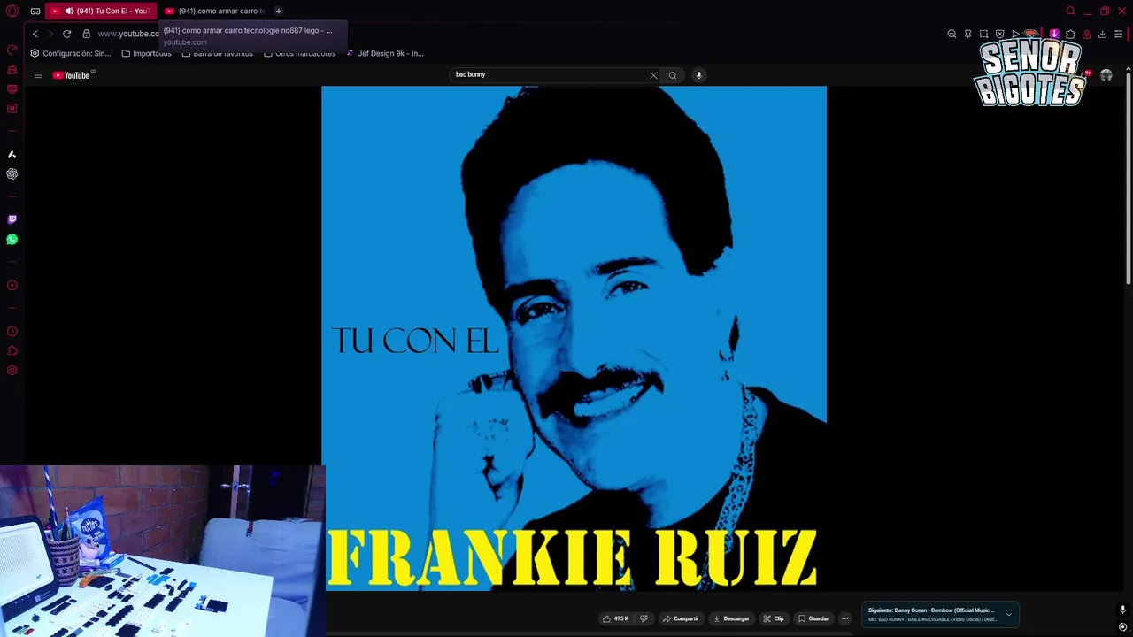Click the Frankie Ruiz video image
The image size is (1133, 637).
coord(574,338)
